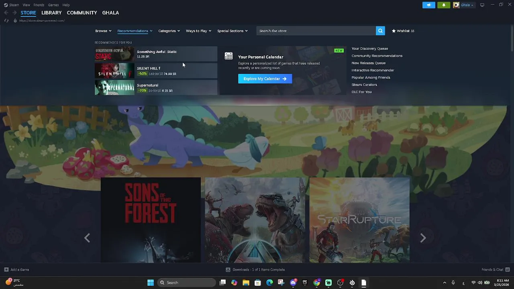Switch to the LIBRARY tab
Screen dimensions: 514x289
[51, 13]
